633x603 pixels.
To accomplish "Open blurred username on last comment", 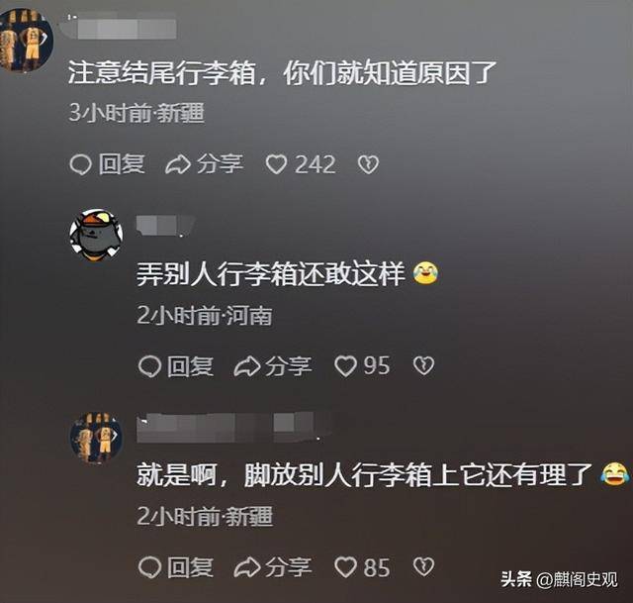I will pos(233,428).
